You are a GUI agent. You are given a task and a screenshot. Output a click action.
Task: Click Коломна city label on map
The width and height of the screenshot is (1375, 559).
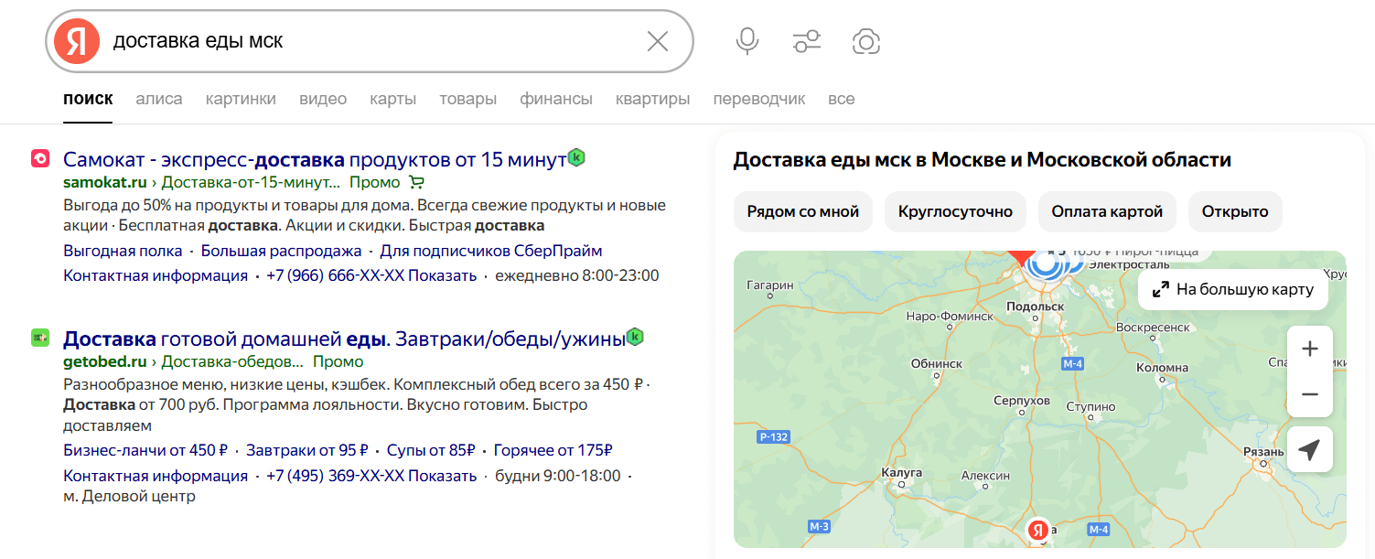click(x=1162, y=368)
